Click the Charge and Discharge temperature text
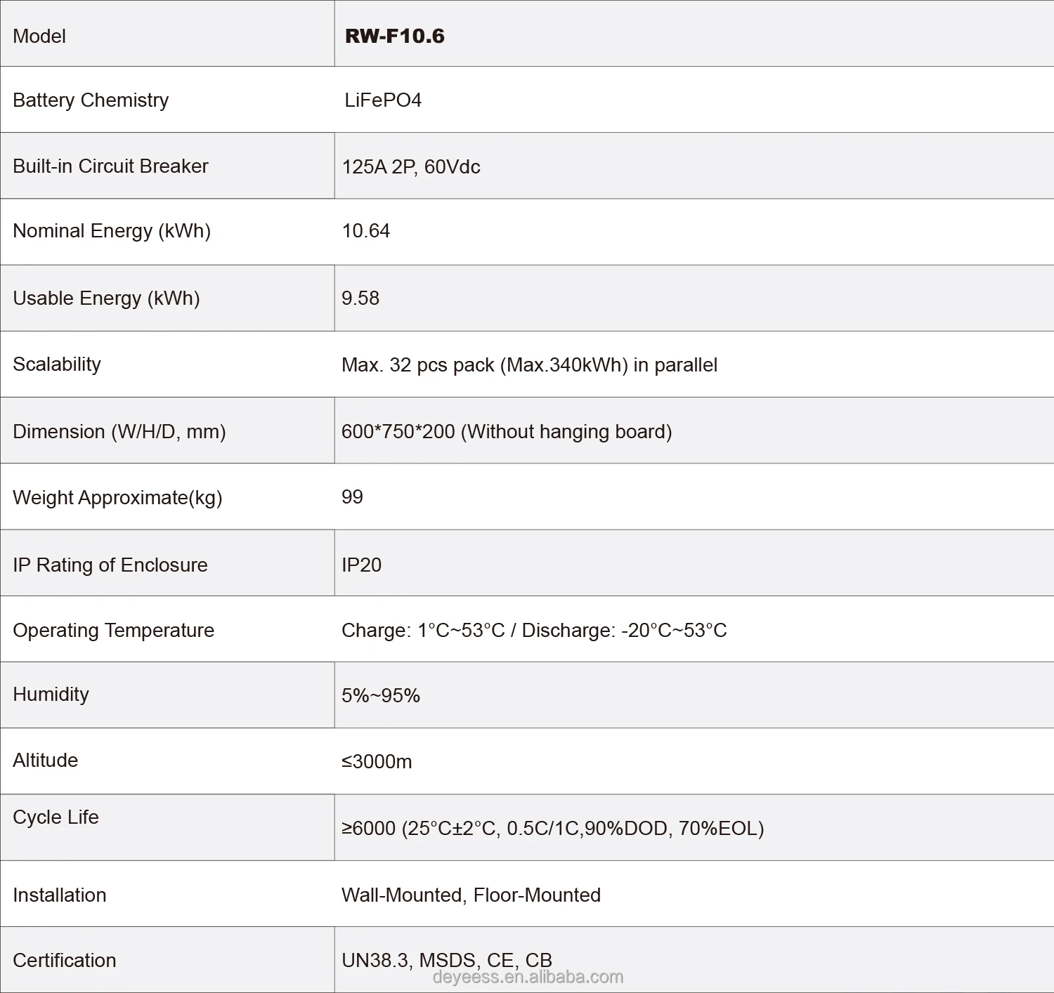1054x993 pixels. (534, 631)
